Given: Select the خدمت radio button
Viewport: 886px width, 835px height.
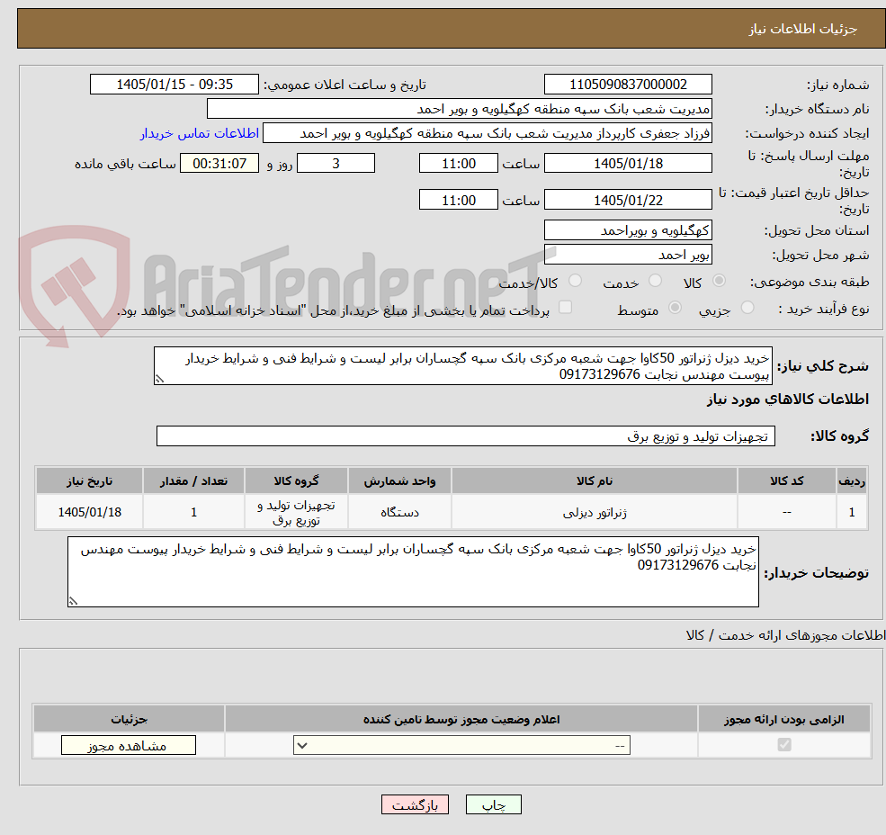Looking at the screenshot, I should pos(655,281).
